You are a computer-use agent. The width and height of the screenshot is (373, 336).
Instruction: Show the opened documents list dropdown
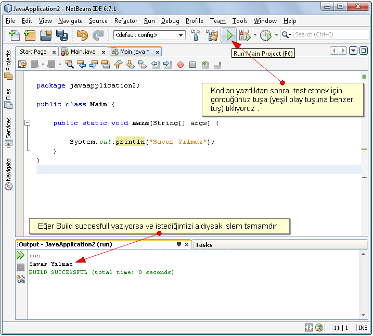point(353,51)
